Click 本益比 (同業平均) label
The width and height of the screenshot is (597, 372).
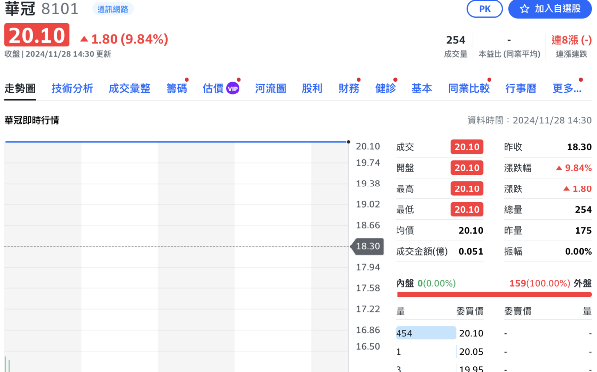click(509, 54)
